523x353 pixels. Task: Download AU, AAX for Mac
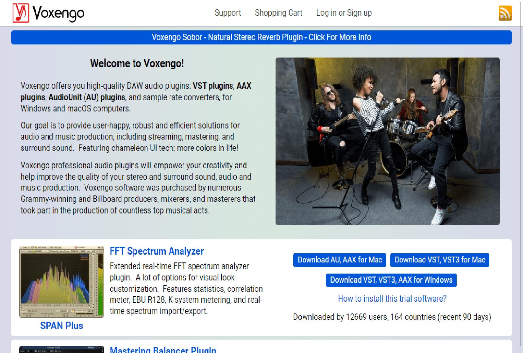pos(340,260)
